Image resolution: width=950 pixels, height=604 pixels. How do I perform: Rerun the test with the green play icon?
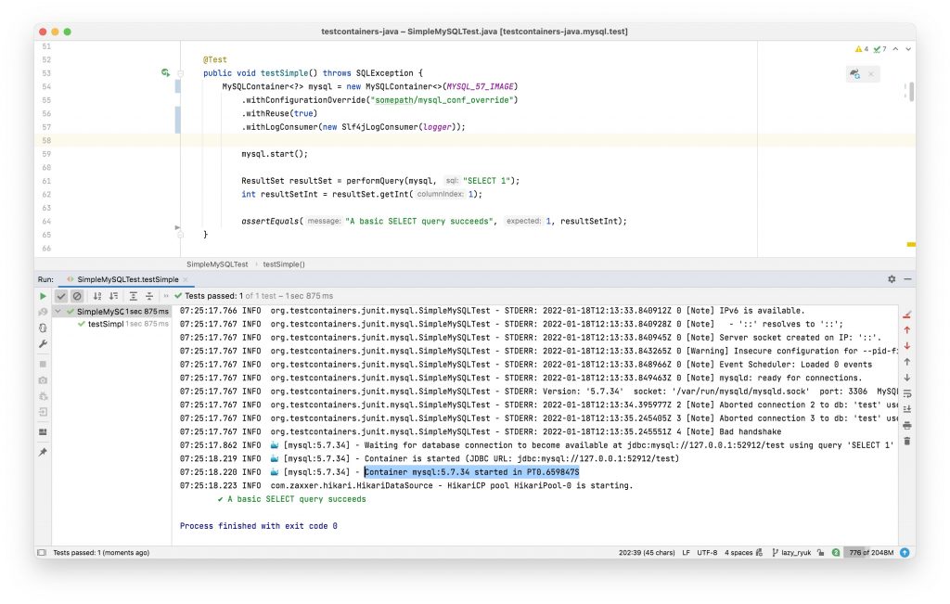43,296
